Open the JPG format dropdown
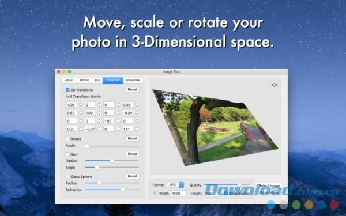Viewport: 346px width, 216px height. click(175, 185)
